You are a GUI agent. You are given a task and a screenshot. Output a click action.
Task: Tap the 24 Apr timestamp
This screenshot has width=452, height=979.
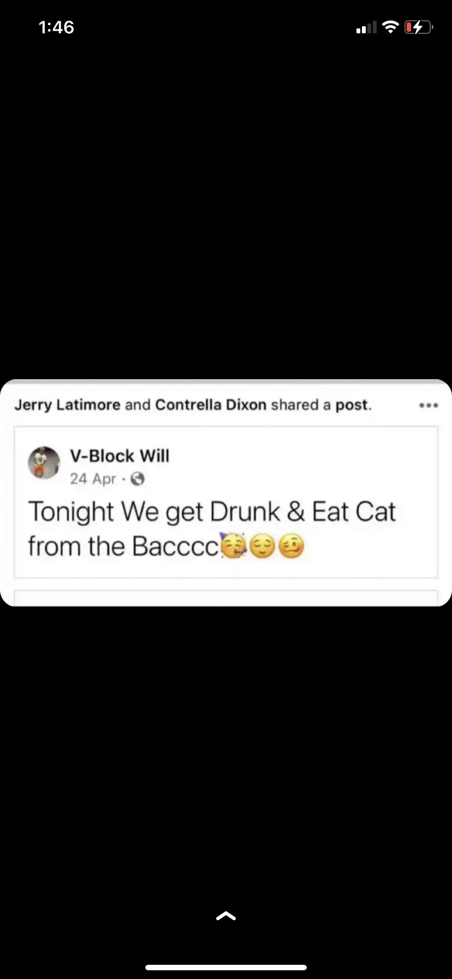(x=93, y=479)
